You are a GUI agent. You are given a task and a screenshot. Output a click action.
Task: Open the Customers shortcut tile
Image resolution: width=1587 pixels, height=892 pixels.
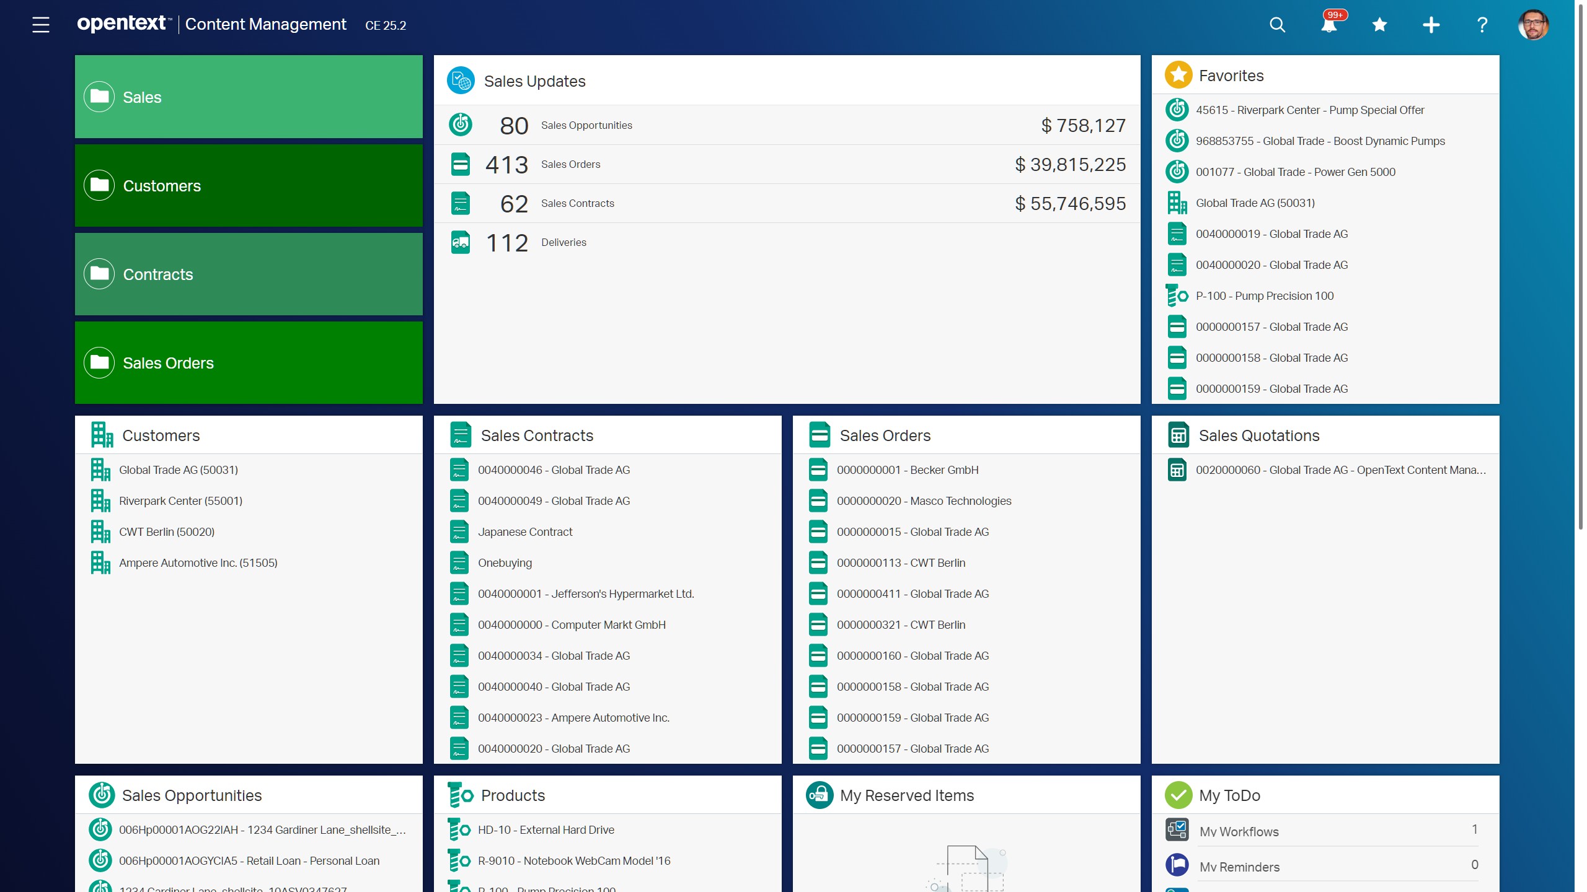point(249,185)
